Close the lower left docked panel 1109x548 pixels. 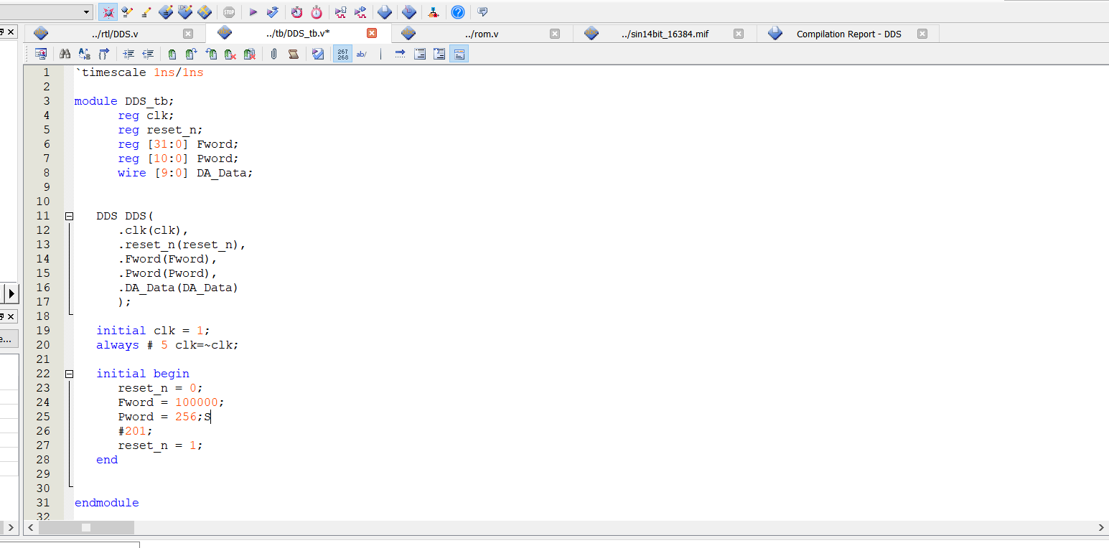point(11,316)
